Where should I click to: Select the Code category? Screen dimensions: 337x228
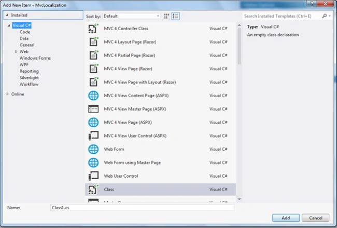pos(25,32)
